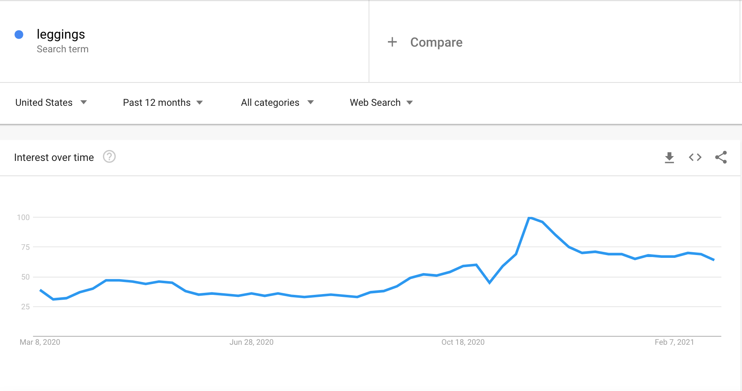Click the Jun 28, 2020 axis label

coord(251,342)
